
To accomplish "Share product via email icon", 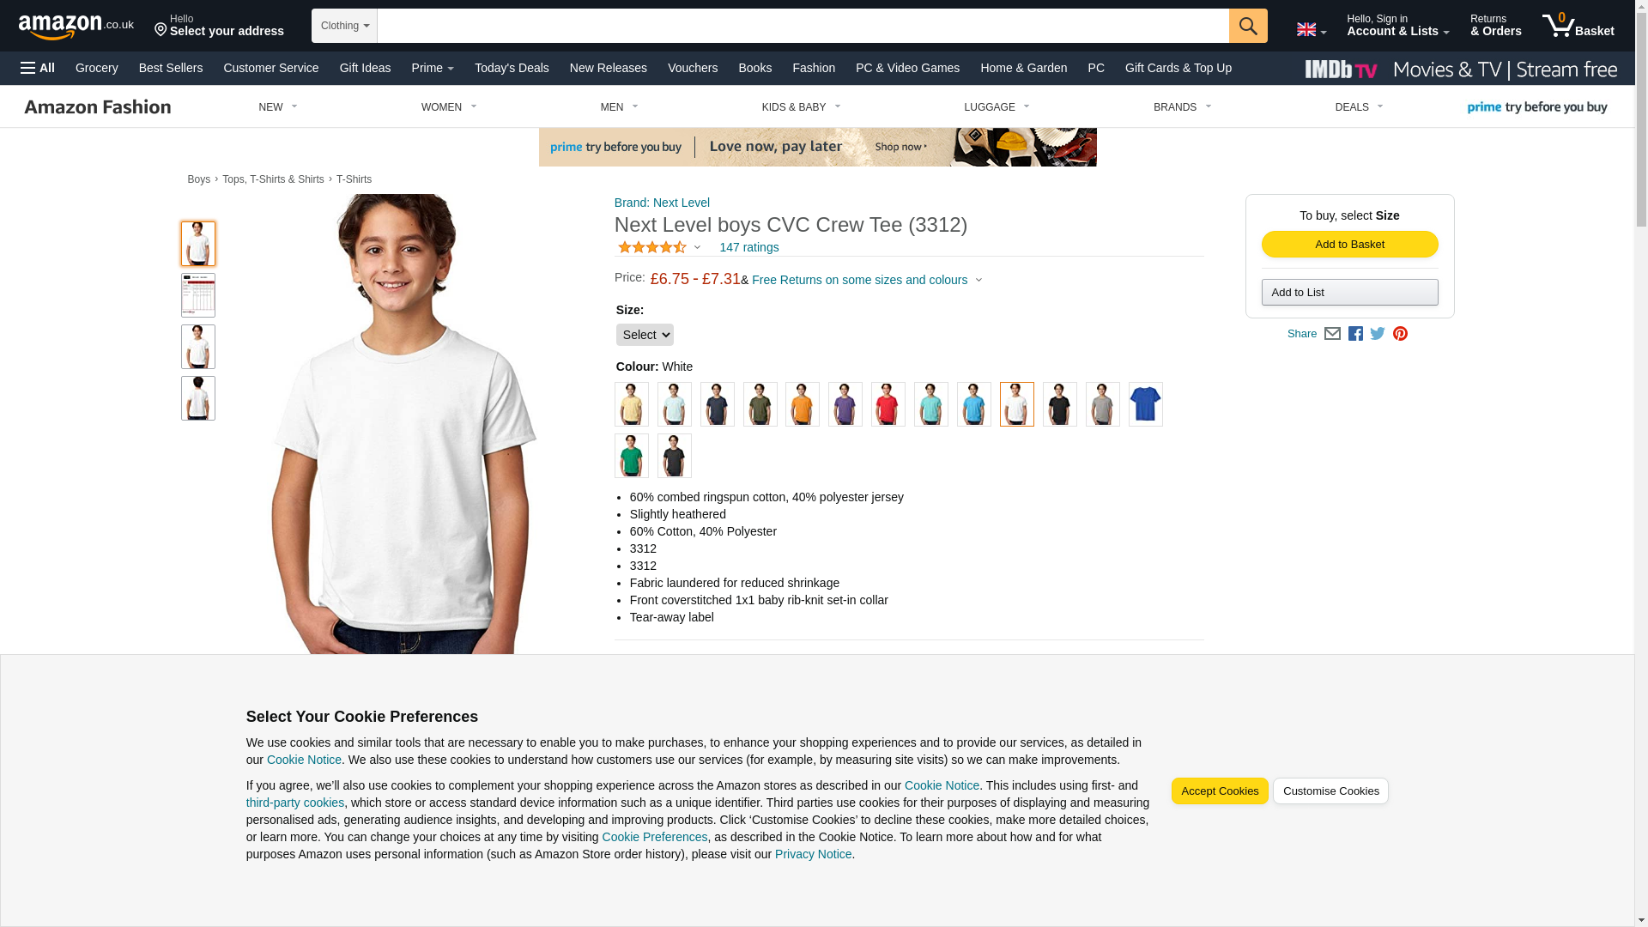I will point(1332,334).
